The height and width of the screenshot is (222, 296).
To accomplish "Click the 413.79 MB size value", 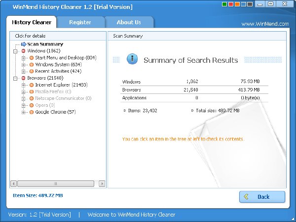I will coord(249,89).
